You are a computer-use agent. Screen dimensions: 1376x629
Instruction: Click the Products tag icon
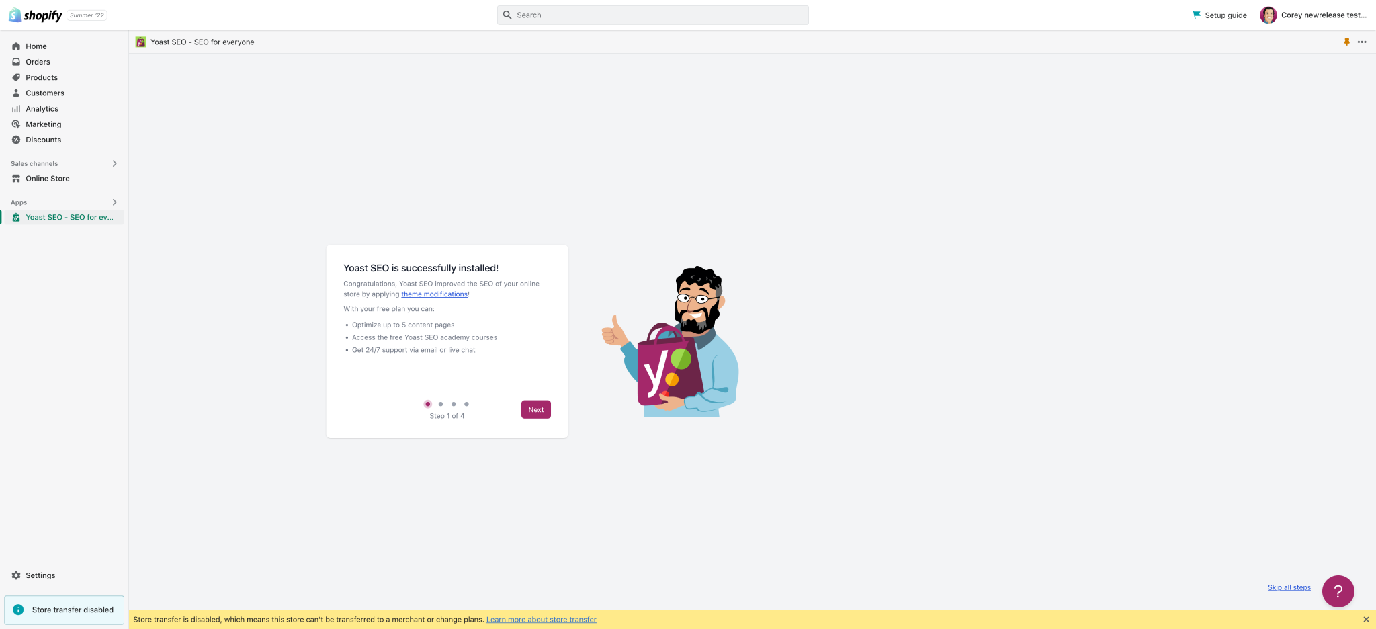(16, 77)
